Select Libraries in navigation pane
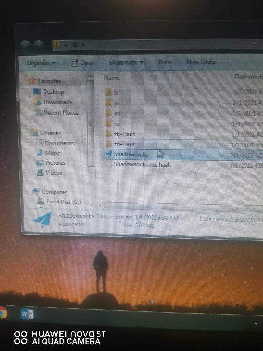 point(50,133)
